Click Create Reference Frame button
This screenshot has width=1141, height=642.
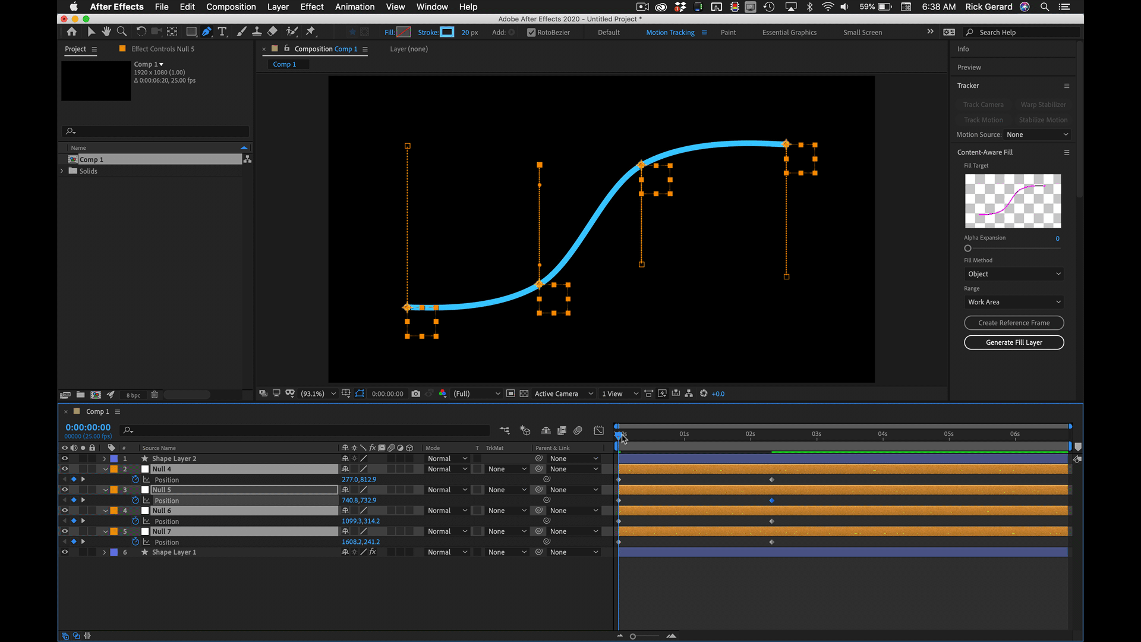(1014, 323)
